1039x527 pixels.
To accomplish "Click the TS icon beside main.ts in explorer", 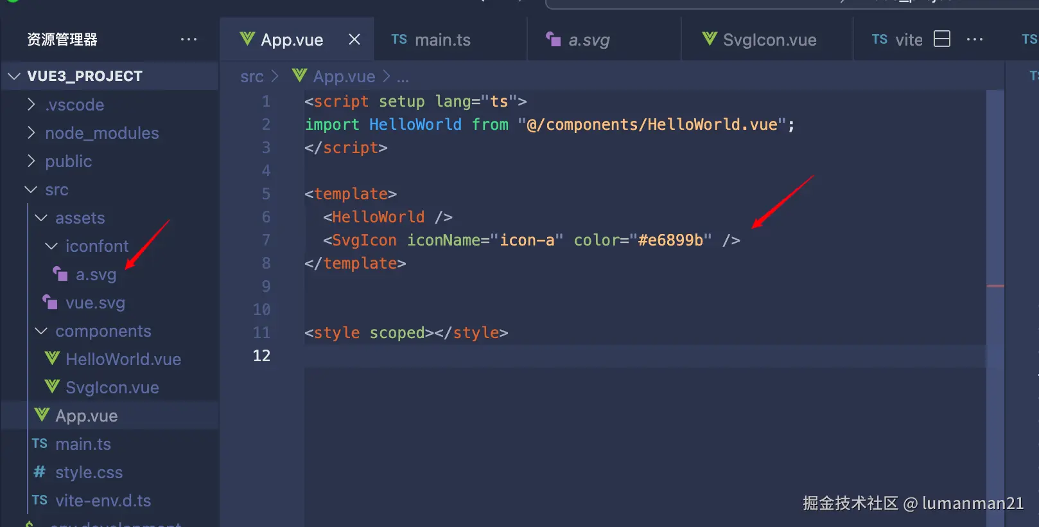I will click(40, 443).
